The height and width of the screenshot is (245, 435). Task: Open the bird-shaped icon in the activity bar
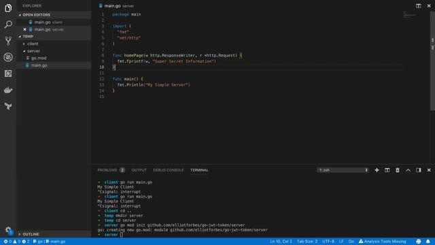pyautogui.click(x=8, y=106)
